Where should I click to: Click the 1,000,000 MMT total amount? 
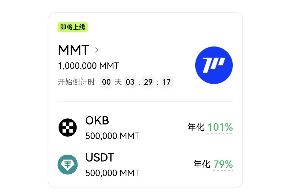89,66
